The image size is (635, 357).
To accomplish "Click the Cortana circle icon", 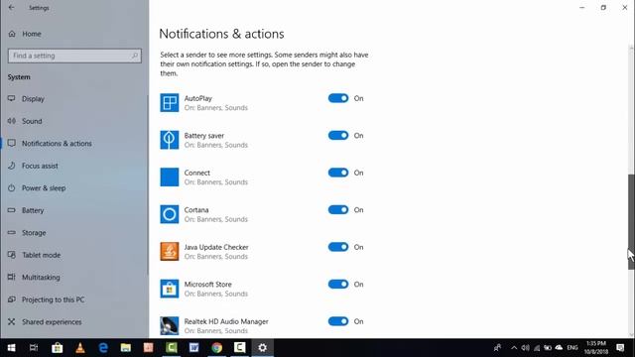I will 170,214.
